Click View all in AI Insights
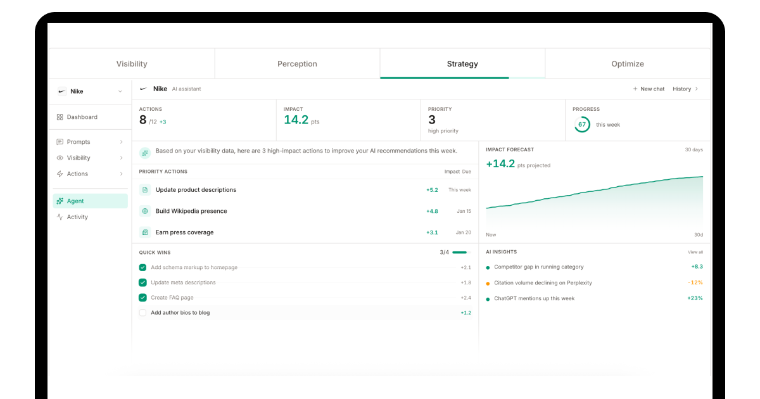Viewport: 760px width, 399px height. tap(695, 252)
